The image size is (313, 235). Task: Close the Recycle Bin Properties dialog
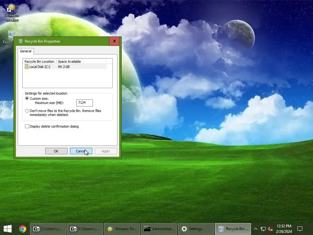tap(114, 41)
